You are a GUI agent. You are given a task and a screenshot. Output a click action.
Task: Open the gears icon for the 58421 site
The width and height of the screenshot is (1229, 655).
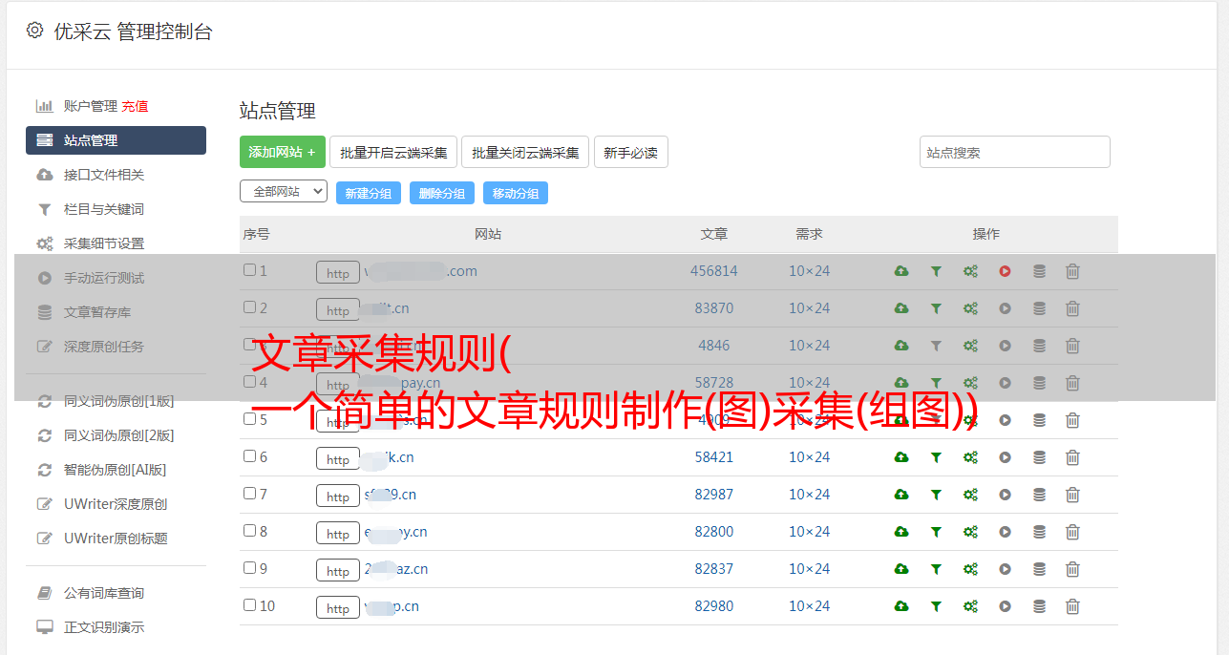coord(970,457)
